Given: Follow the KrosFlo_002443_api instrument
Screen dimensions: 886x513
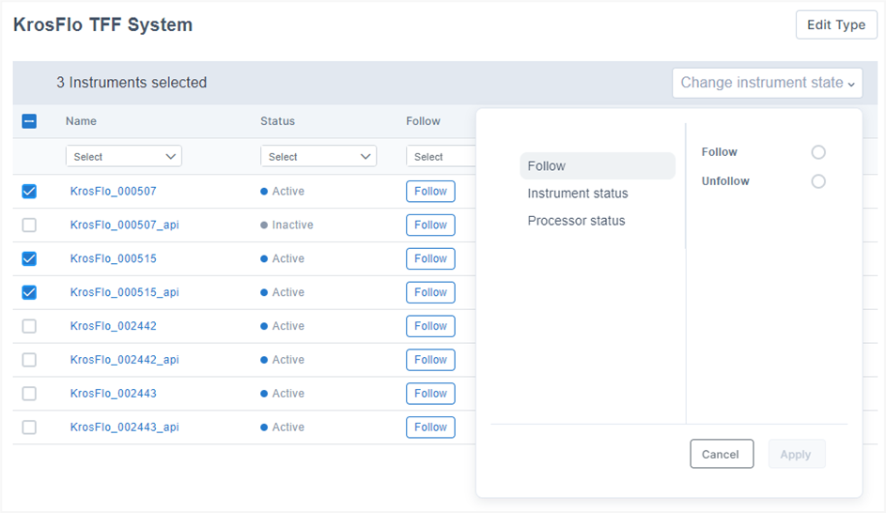Looking at the screenshot, I should (430, 427).
